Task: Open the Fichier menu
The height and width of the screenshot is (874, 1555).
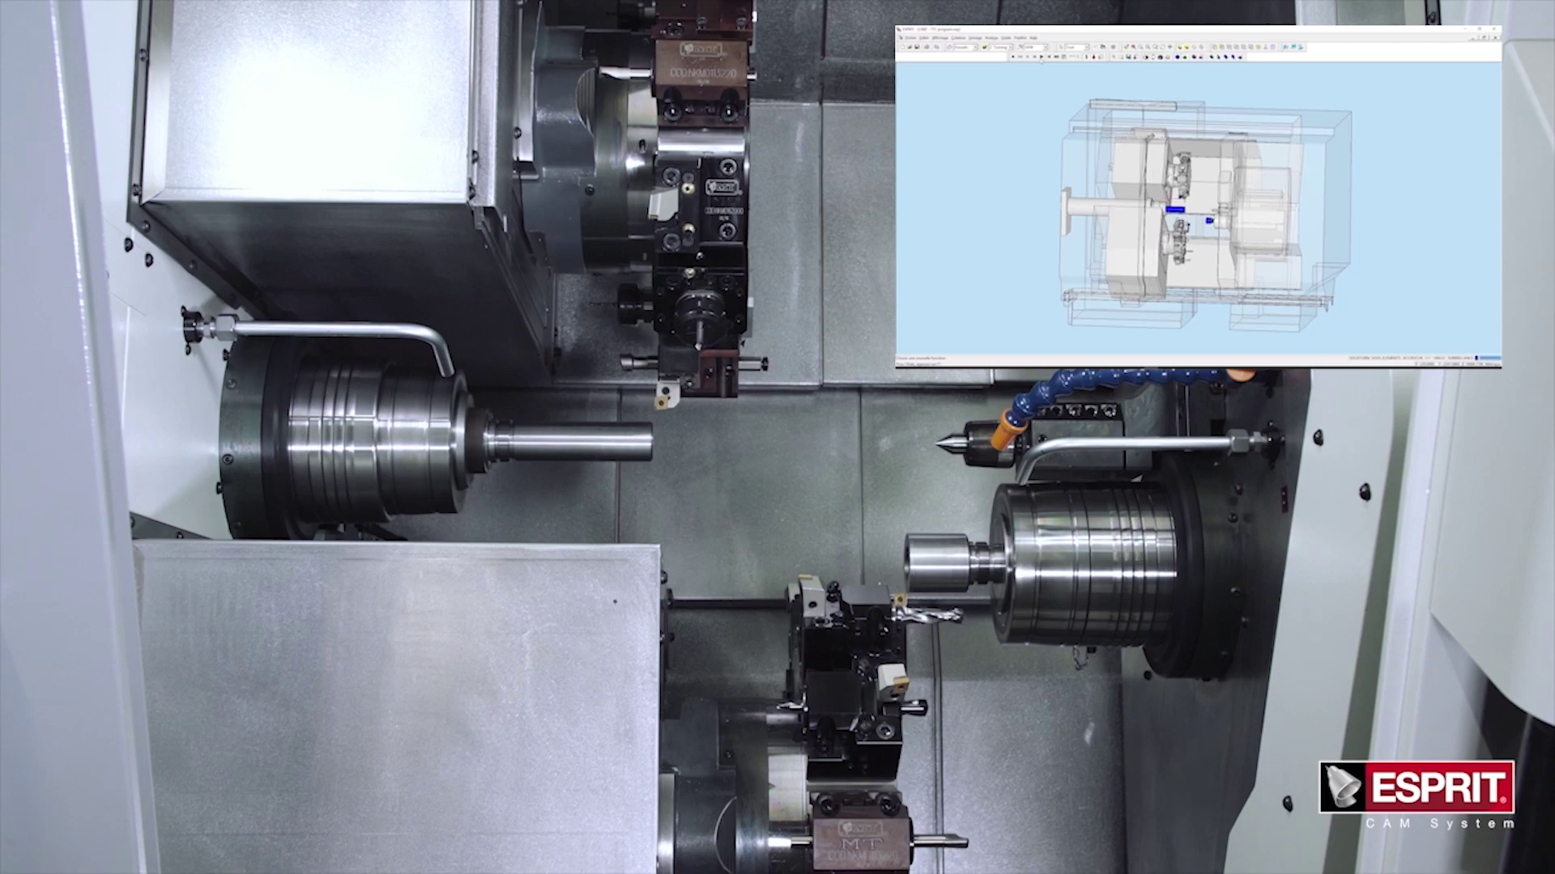Action: pos(910,38)
